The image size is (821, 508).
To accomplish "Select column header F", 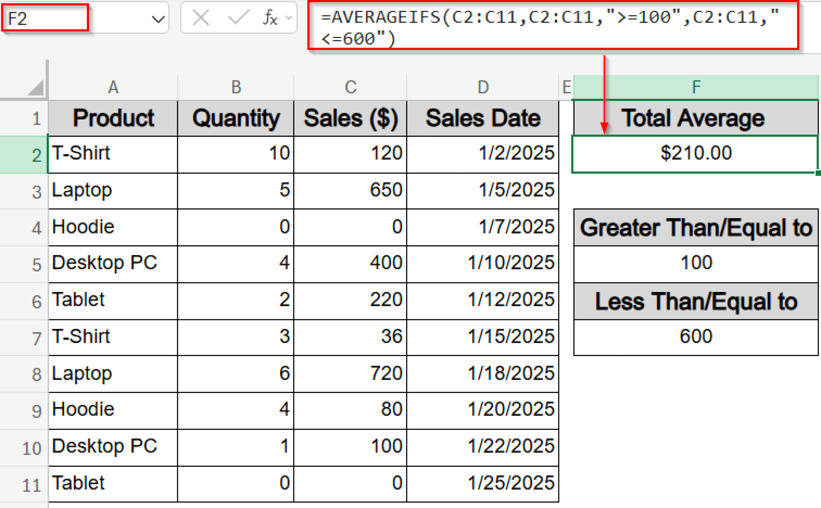I will (x=696, y=87).
